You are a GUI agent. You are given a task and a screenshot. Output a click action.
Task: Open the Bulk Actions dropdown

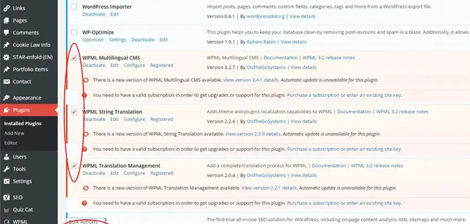pyautogui.click(x=86, y=221)
